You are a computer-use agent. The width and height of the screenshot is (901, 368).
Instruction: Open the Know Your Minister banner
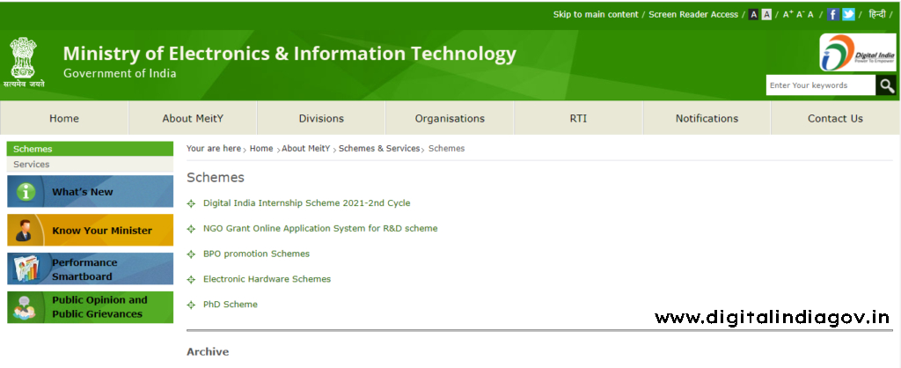click(91, 230)
